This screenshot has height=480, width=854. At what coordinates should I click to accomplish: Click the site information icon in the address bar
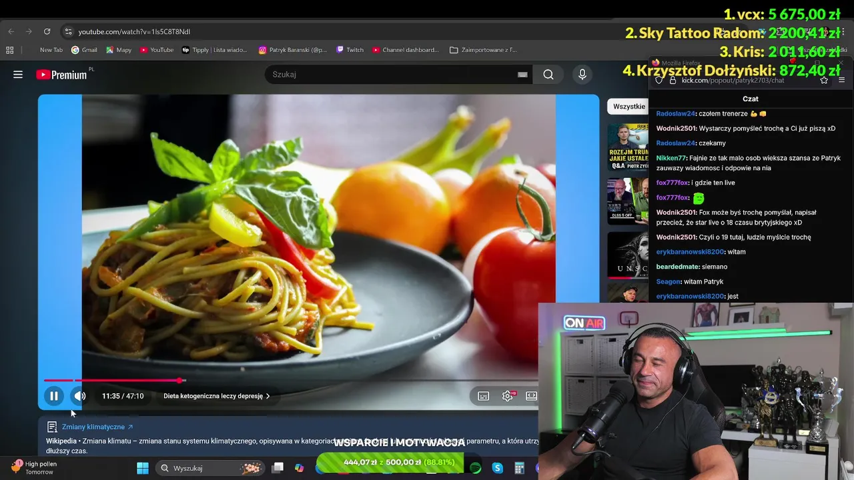point(67,31)
